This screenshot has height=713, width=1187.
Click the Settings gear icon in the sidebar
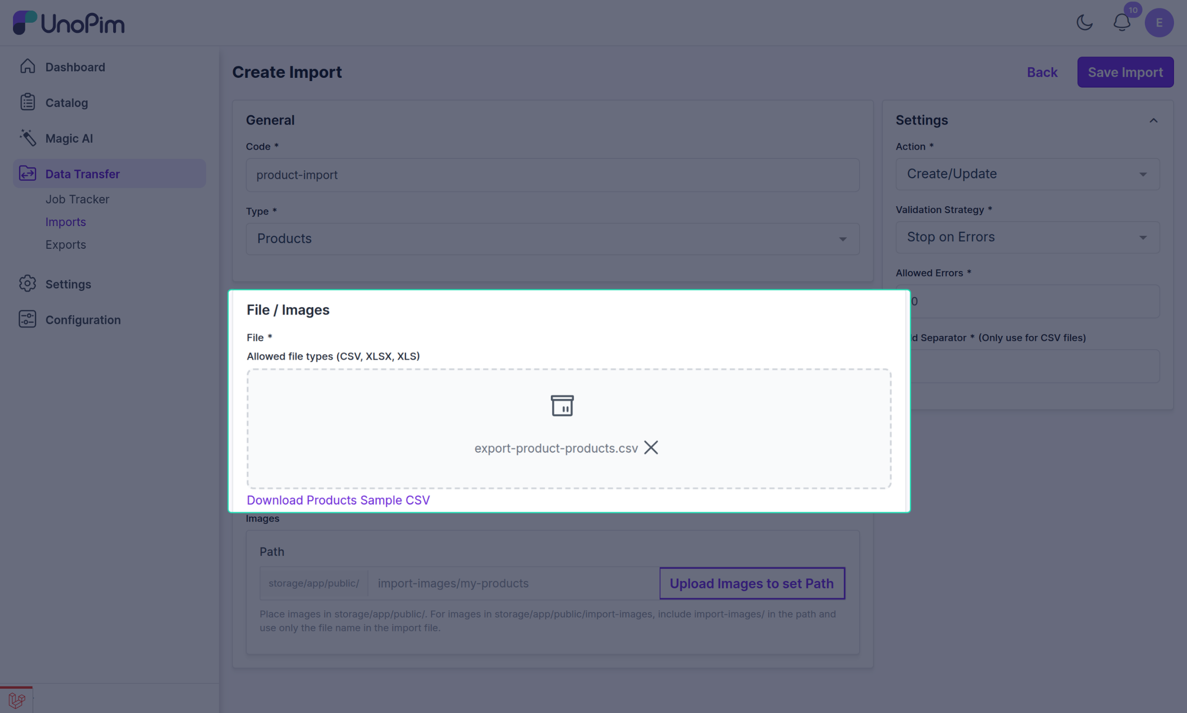[27, 284]
